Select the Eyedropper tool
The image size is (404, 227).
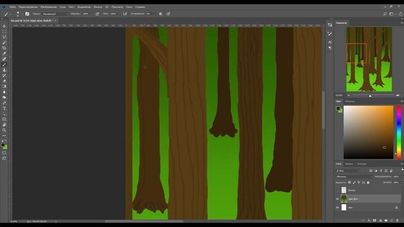(x=4, y=54)
